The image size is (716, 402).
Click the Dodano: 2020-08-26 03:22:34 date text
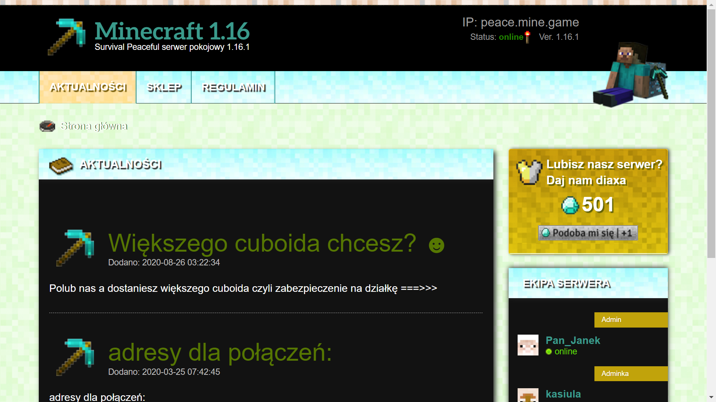(164, 262)
